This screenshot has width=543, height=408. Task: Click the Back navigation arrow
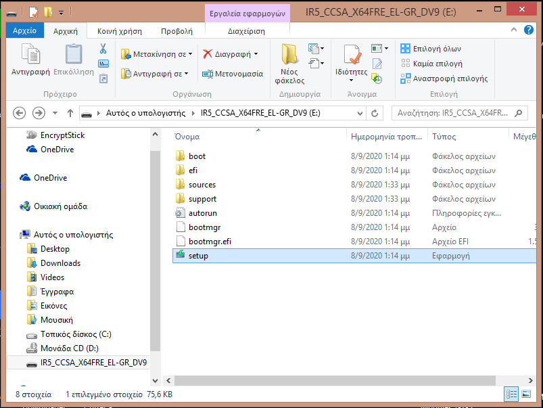tap(20, 113)
